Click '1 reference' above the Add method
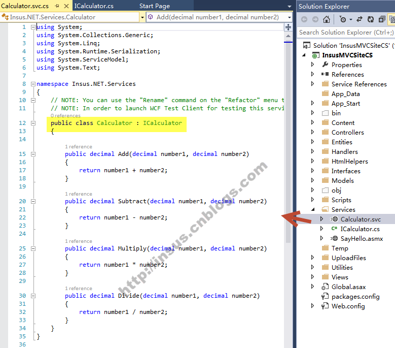 [79, 147]
